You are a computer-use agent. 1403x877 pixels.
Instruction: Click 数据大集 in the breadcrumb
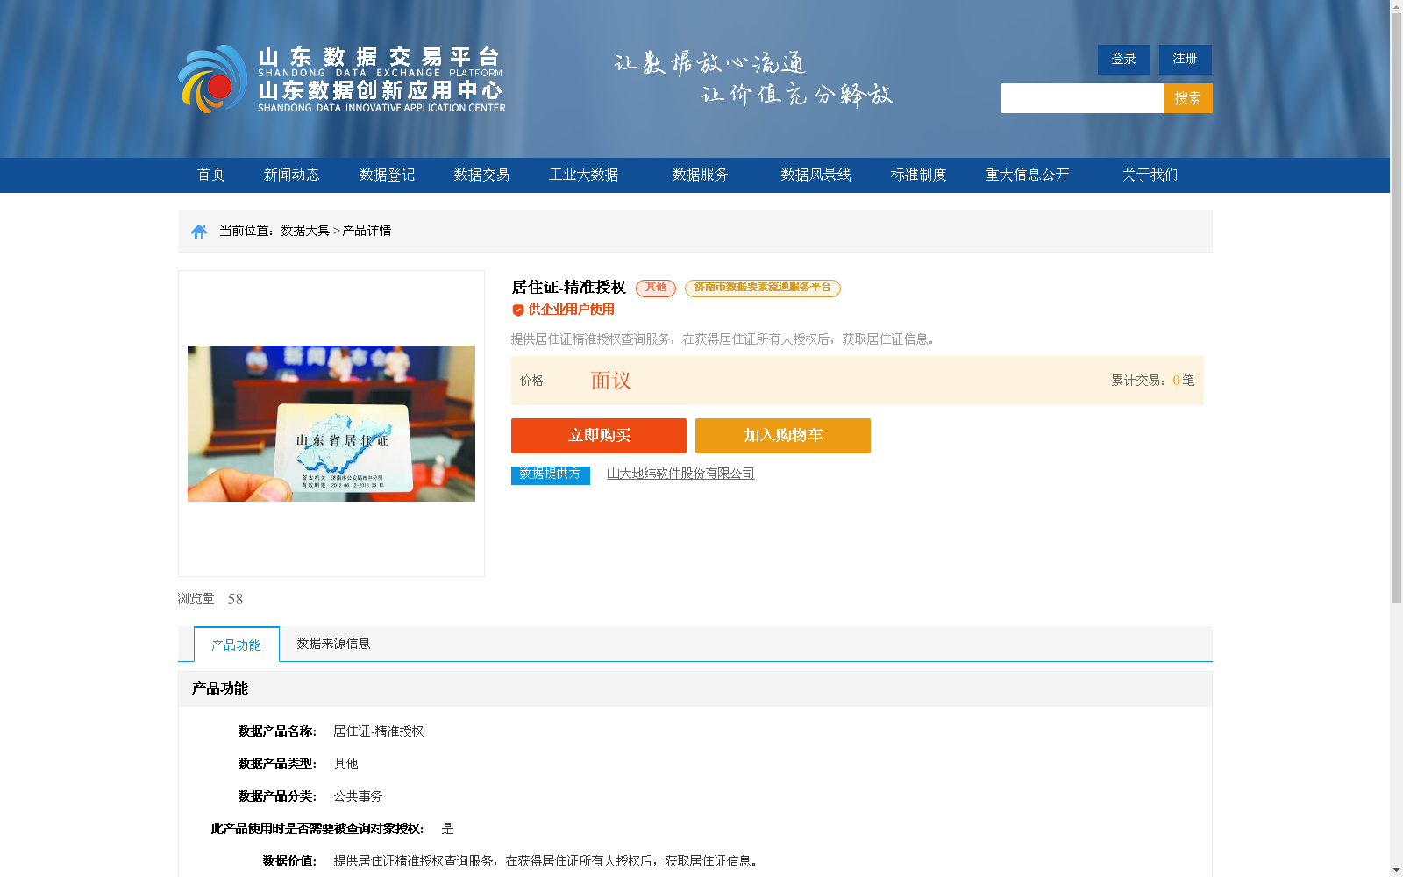pyautogui.click(x=305, y=231)
